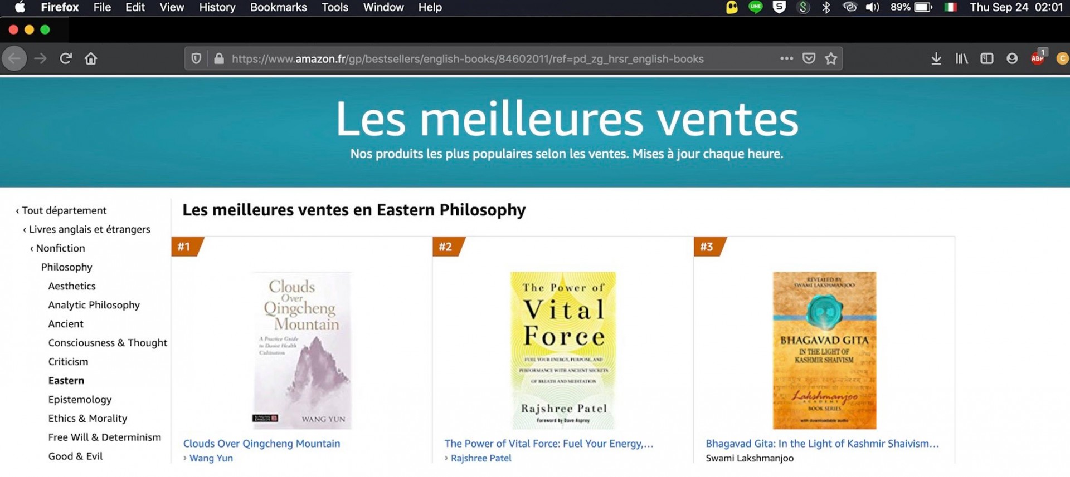Open menu bar clock Thu Sep 24
This screenshot has width=1070, height=477.
1016,7
